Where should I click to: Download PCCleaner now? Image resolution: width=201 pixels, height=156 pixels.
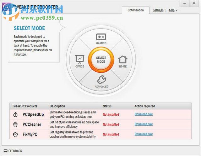pos(144,124)
